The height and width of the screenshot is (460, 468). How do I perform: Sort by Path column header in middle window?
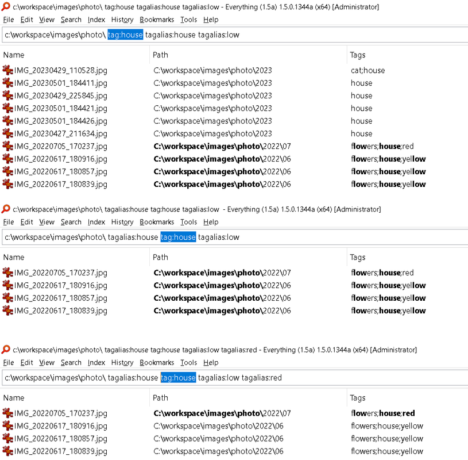[248, 258]
